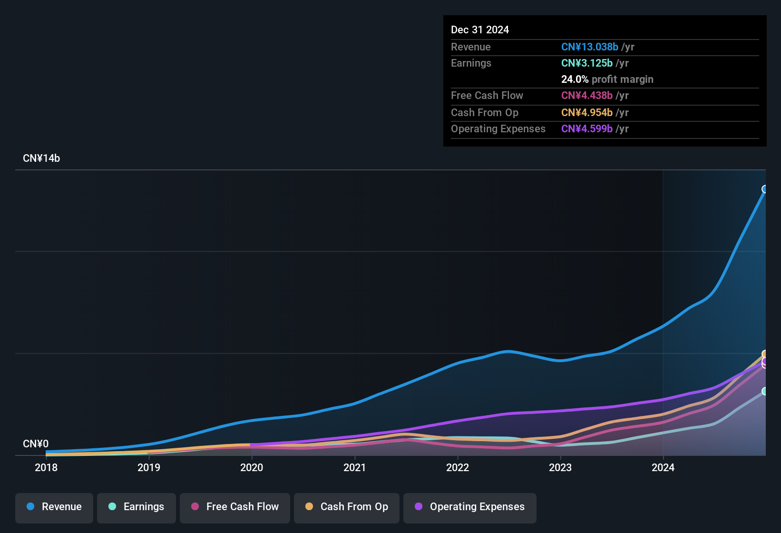Click the CN¥4.438b free cash flow value
This screenshot has width=781, height=533.
(587, 95)
